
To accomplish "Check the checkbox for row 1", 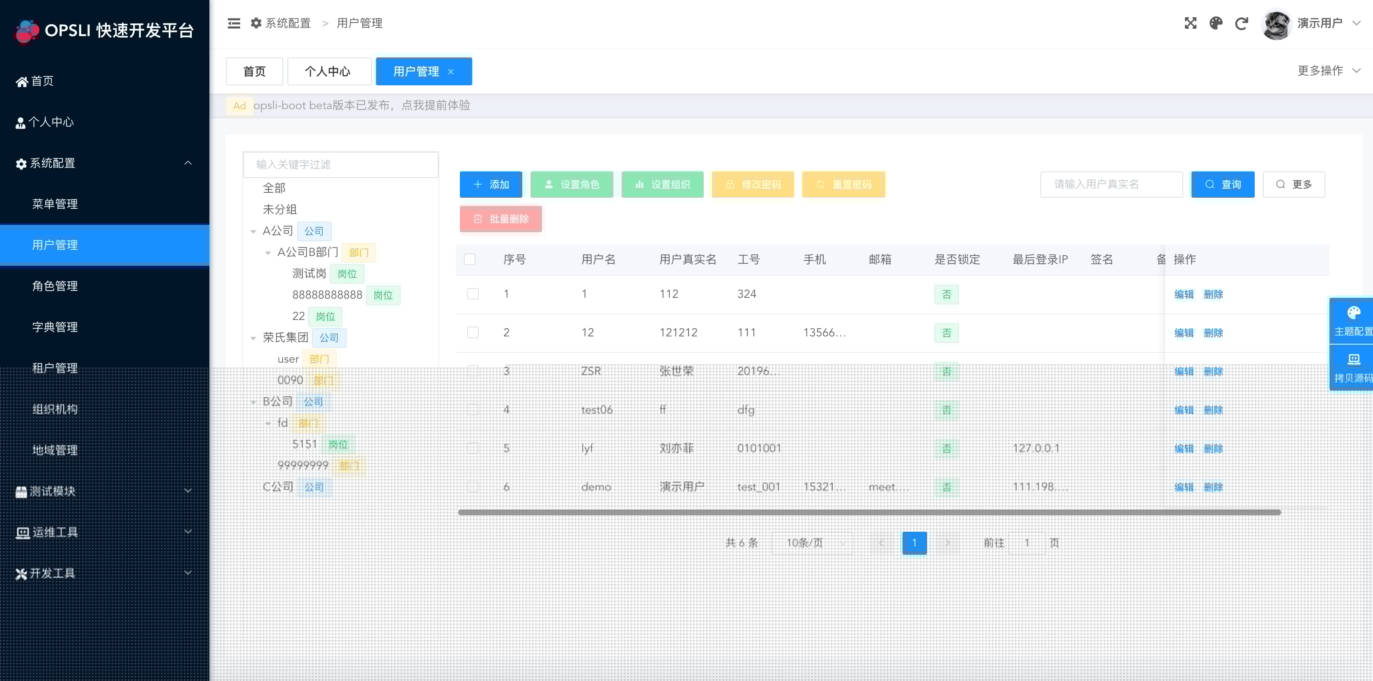I will 473,294.
